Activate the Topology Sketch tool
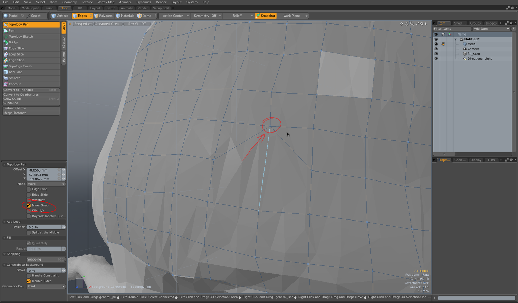518x303 pixels. 21,36
